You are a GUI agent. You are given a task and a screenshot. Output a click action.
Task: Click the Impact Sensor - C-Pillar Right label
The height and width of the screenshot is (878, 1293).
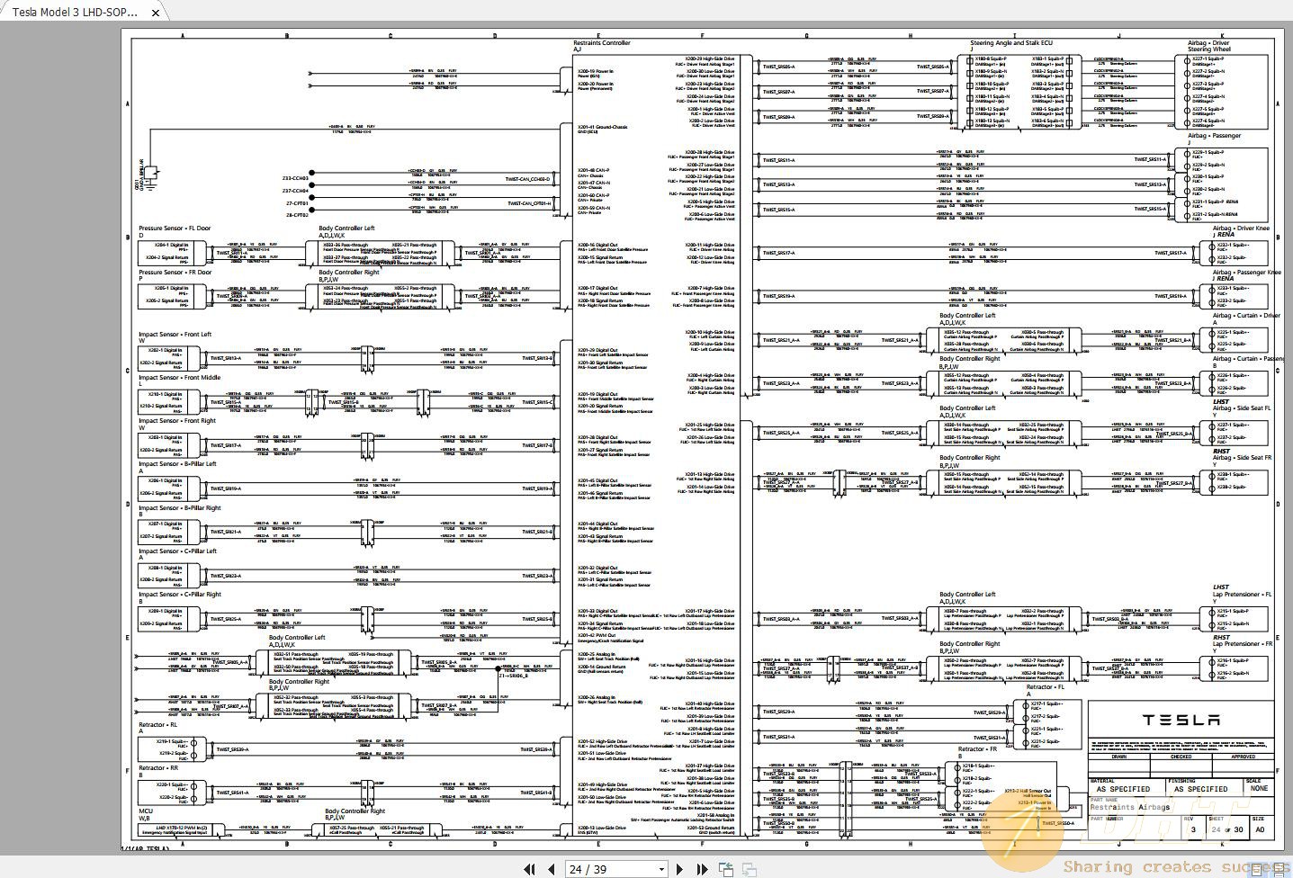pos(179,594)
